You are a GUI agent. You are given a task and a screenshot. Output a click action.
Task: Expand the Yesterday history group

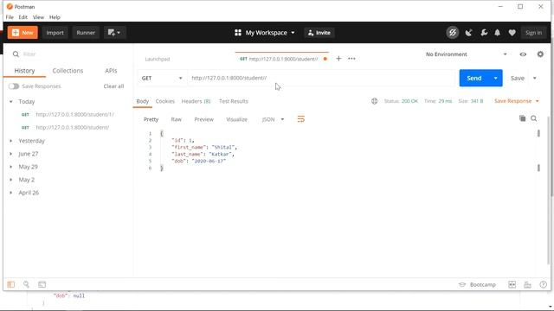tap(11, 141)
